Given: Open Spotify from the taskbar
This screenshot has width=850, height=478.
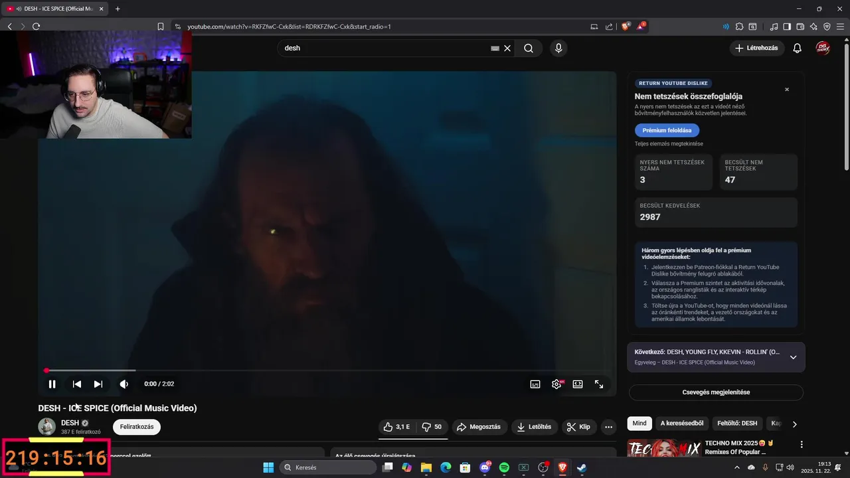Looking at the screenshot, I should [504, 467].
